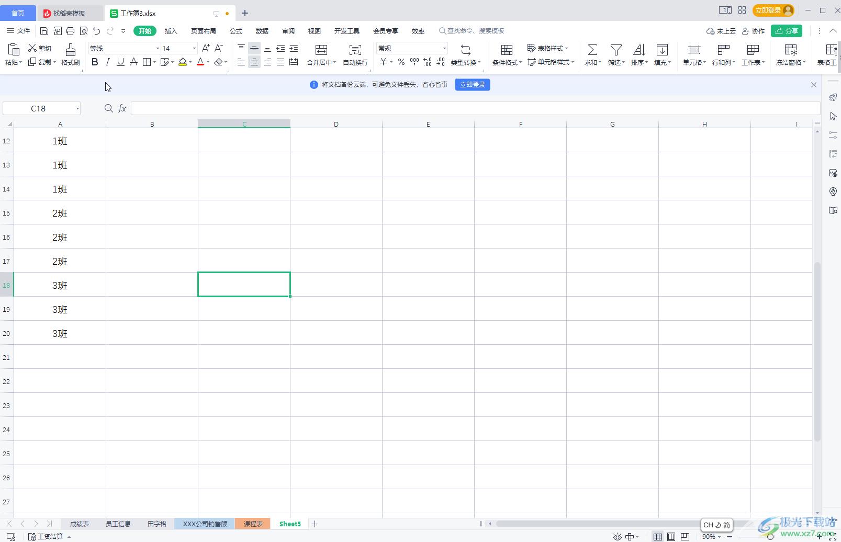841x542 pixels.
Task: Click the fx insert function icon
Action: pyautogui.click(x=122, y=108)
